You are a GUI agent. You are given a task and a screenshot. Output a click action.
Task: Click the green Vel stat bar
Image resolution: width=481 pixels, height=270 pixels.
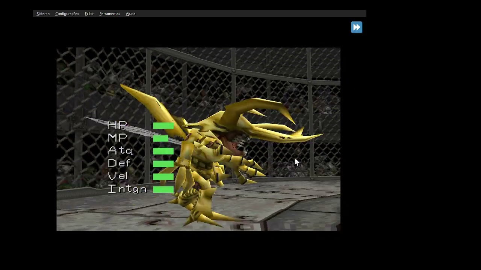pos(163,177)
